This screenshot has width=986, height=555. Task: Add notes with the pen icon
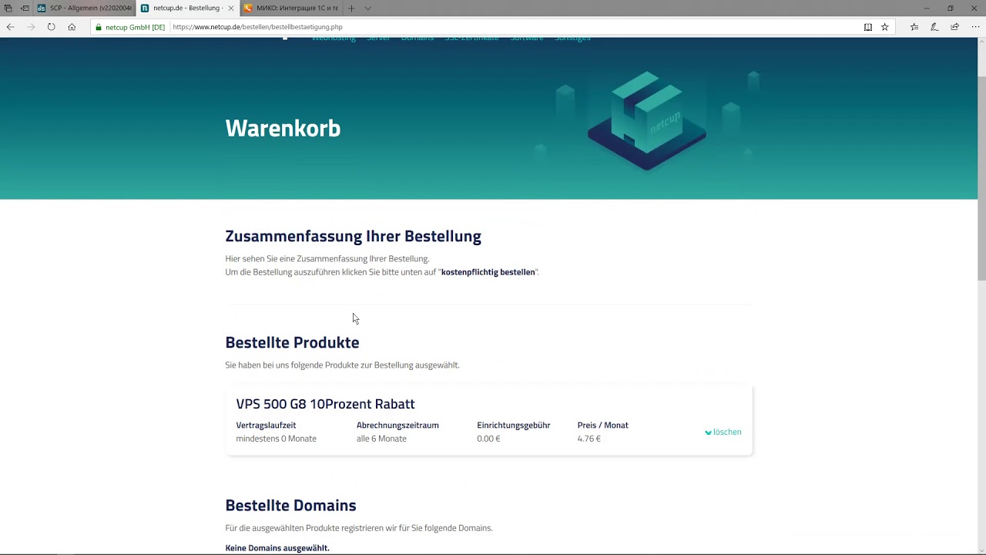tap(934, 27)
